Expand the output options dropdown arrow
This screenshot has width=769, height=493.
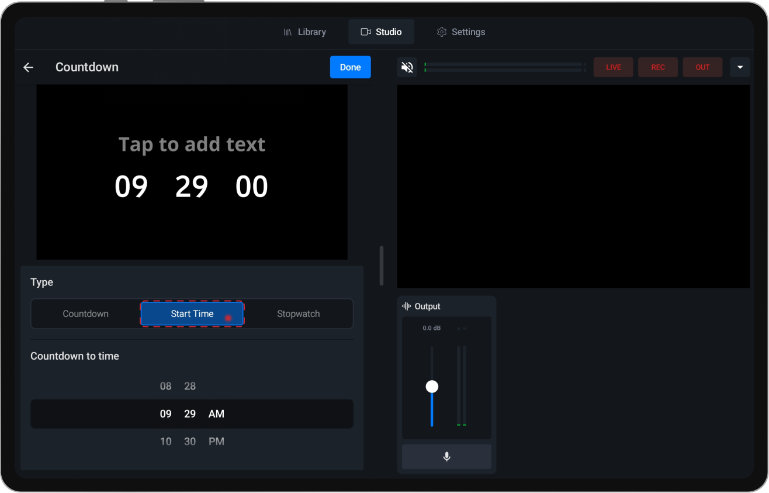pyautogui.click(x=740, y=67)
